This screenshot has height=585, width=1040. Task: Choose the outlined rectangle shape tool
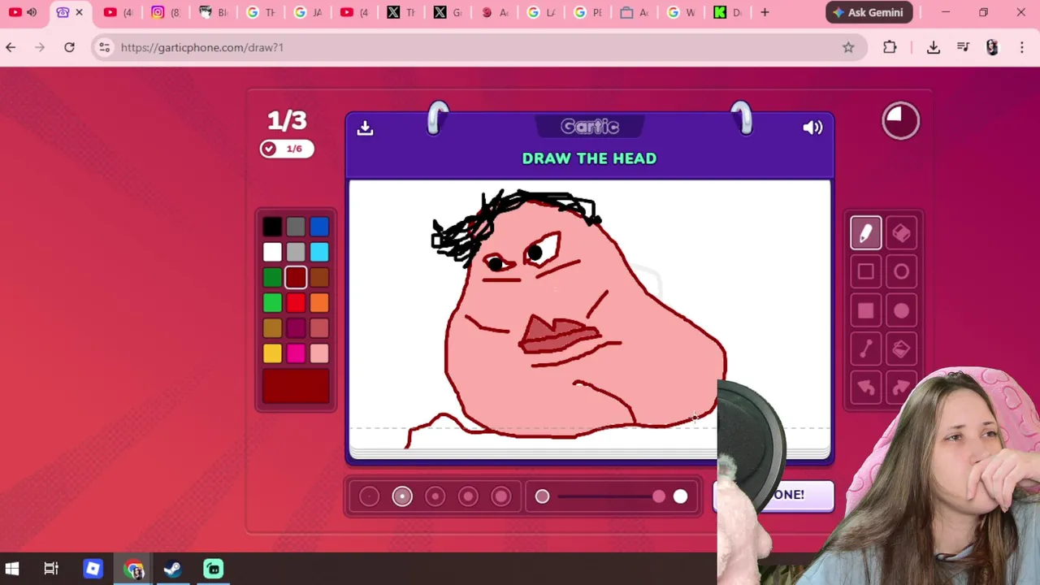[865, 272]
